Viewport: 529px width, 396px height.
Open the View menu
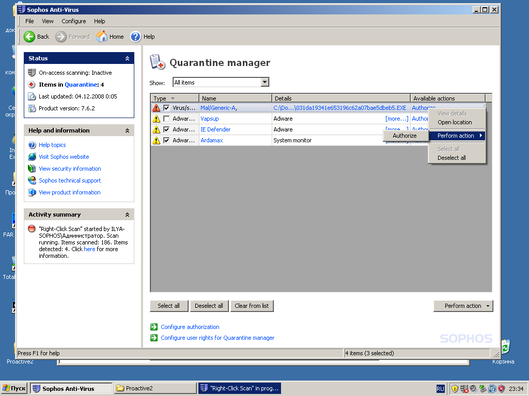[x=48, y=21]
